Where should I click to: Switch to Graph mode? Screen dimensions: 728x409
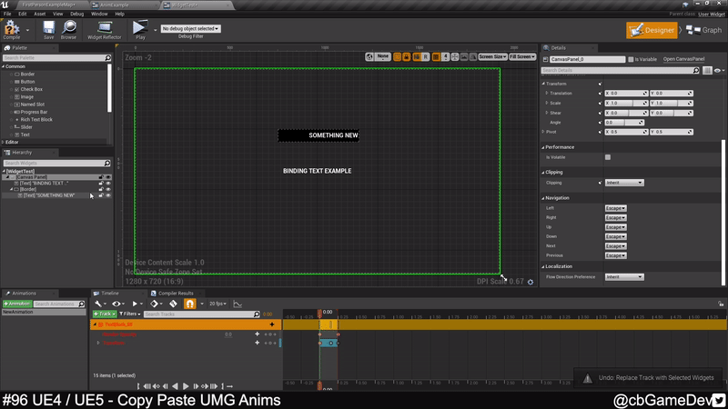pos(703,30)
